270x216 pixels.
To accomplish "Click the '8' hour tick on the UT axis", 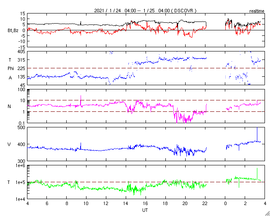I will click(x=67, y=204).
